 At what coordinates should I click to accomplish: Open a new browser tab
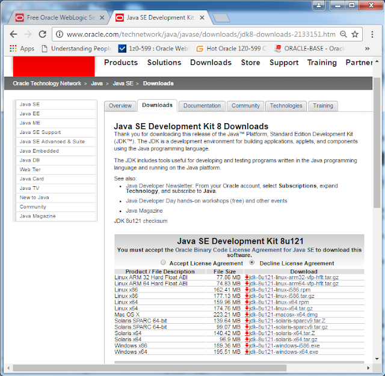(221, 17)
